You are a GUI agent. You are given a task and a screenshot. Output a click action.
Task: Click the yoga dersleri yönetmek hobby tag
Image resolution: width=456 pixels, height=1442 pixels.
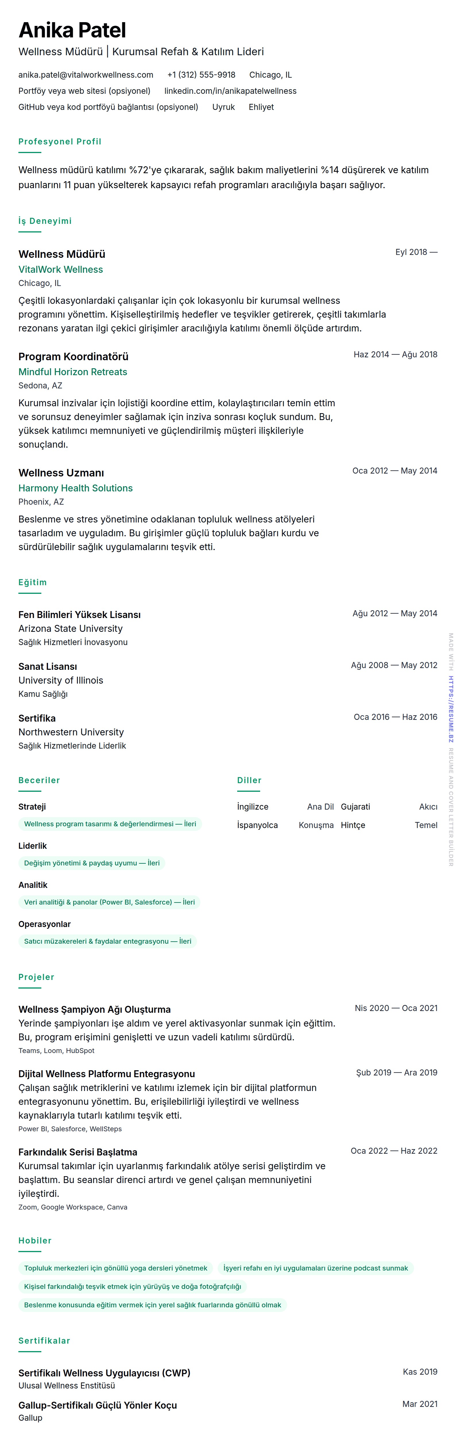tap(115, 1269)
